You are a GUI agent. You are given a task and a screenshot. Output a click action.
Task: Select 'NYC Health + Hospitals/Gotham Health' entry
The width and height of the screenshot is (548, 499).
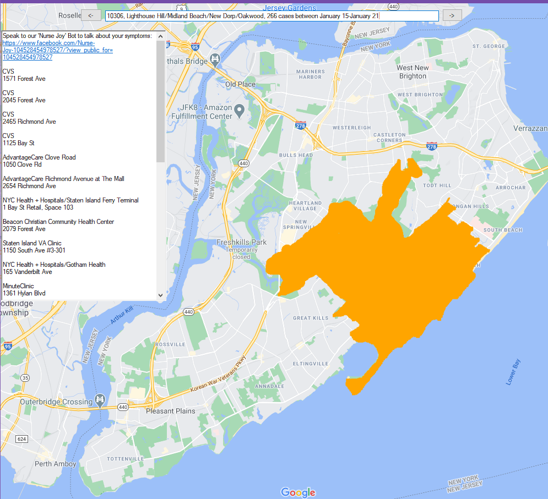coord(54,268)
